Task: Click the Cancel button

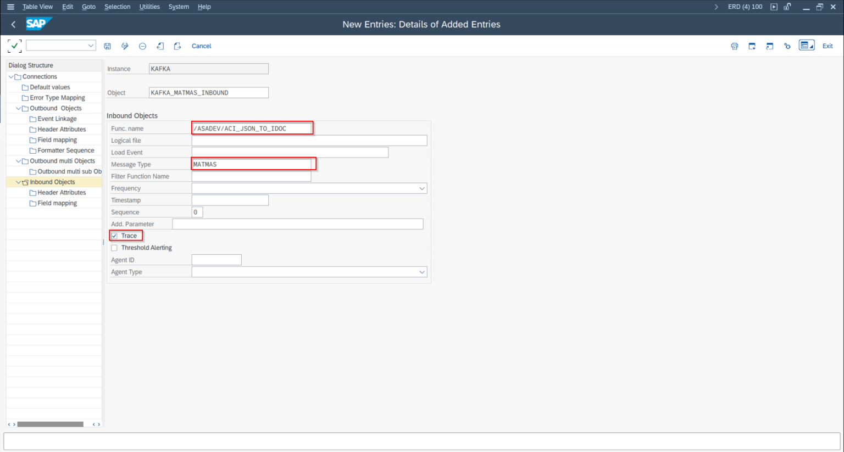Action: 201,46
